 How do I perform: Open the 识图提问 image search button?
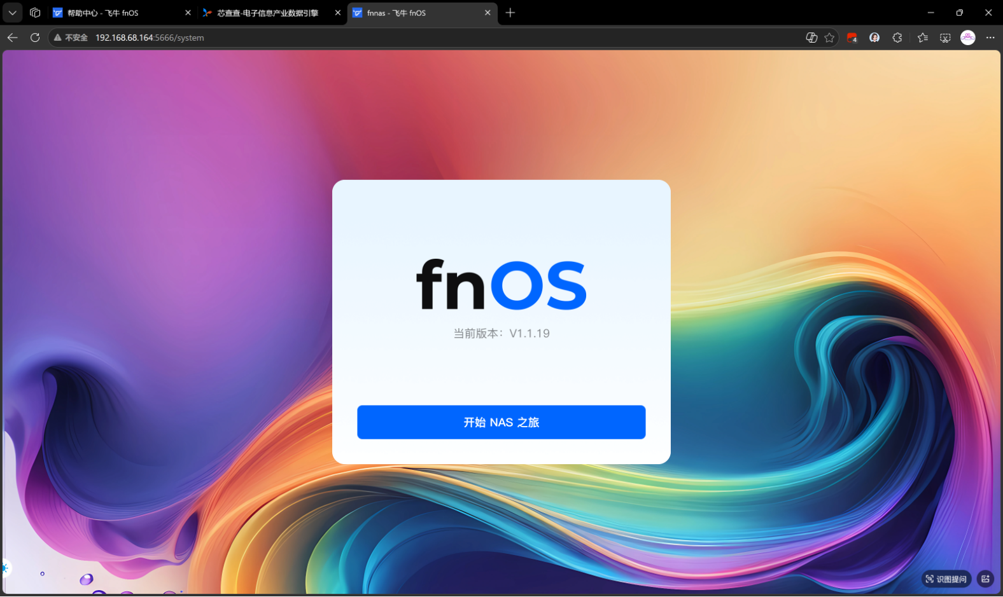[x=946, y=579]
